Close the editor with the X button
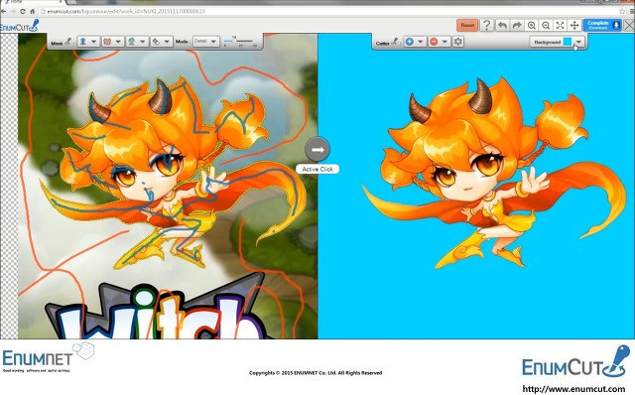 coord(629,25)
